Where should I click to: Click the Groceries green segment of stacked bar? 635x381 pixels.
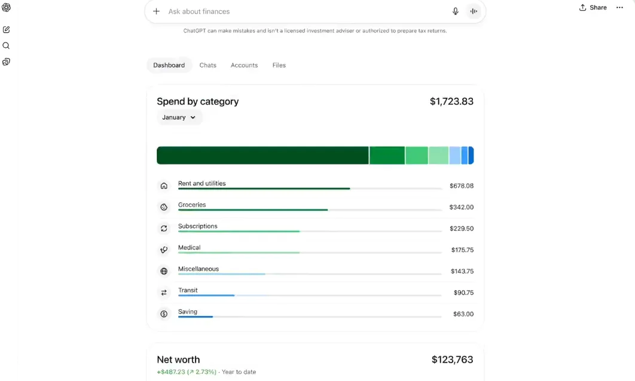click(x=387, y=156)
